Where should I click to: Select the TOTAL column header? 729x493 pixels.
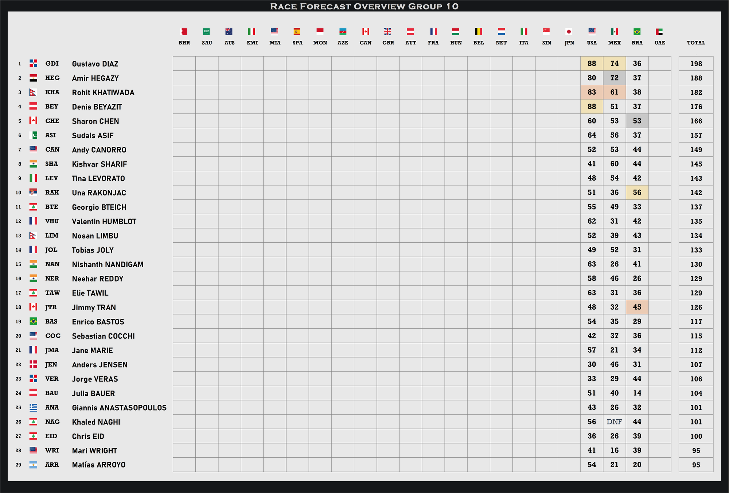pyautogui.click(x=696, y=43)
